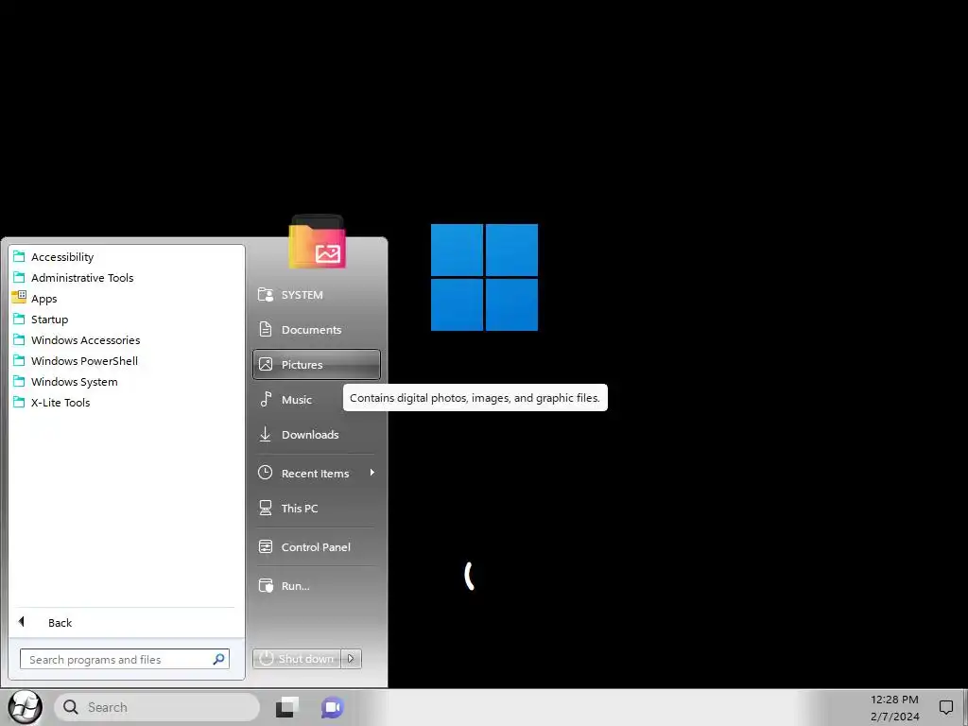The width and height of the screenshot is (968, 726).
Task: Open the video chat app on taskbar
Action: coord(332,707)
